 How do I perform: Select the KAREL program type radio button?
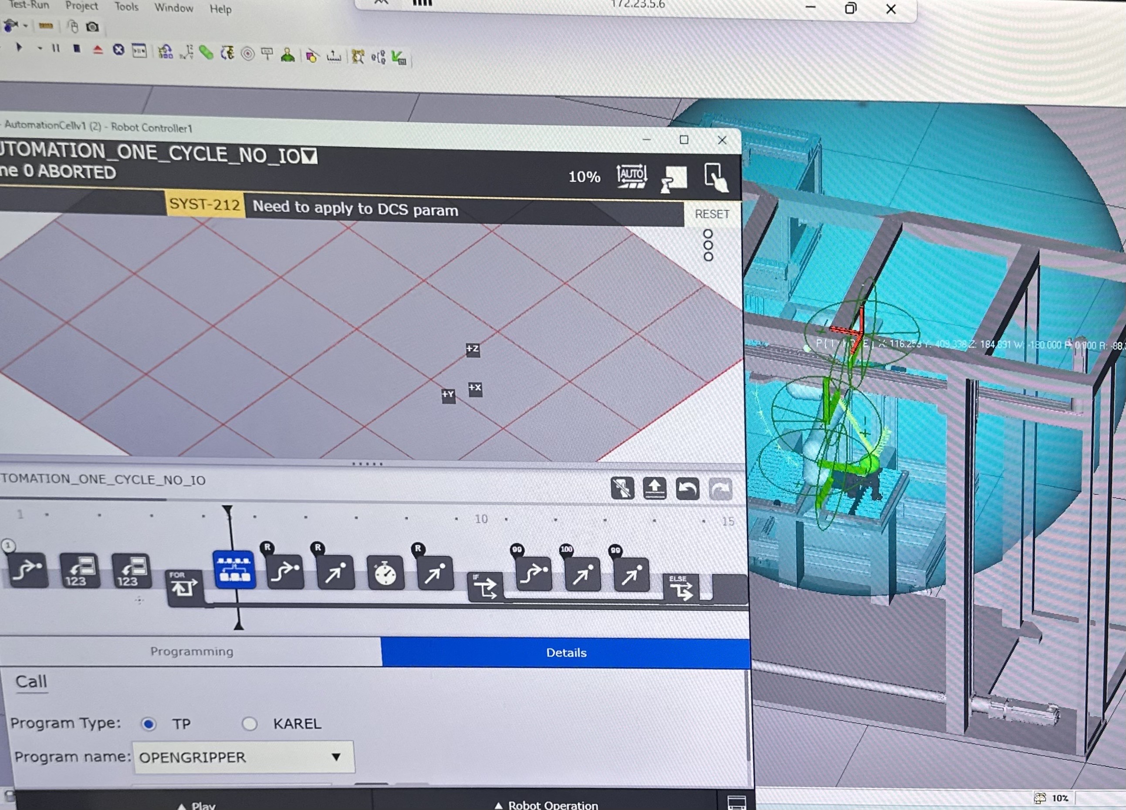point(249,724)
